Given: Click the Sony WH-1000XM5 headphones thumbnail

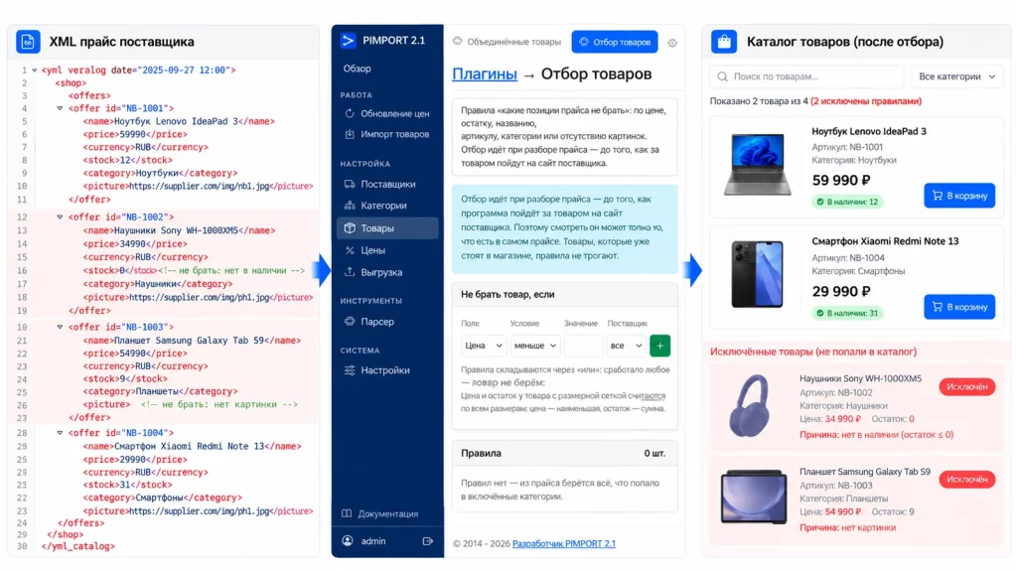Looking at the screenshot, I should pos(751,406).
